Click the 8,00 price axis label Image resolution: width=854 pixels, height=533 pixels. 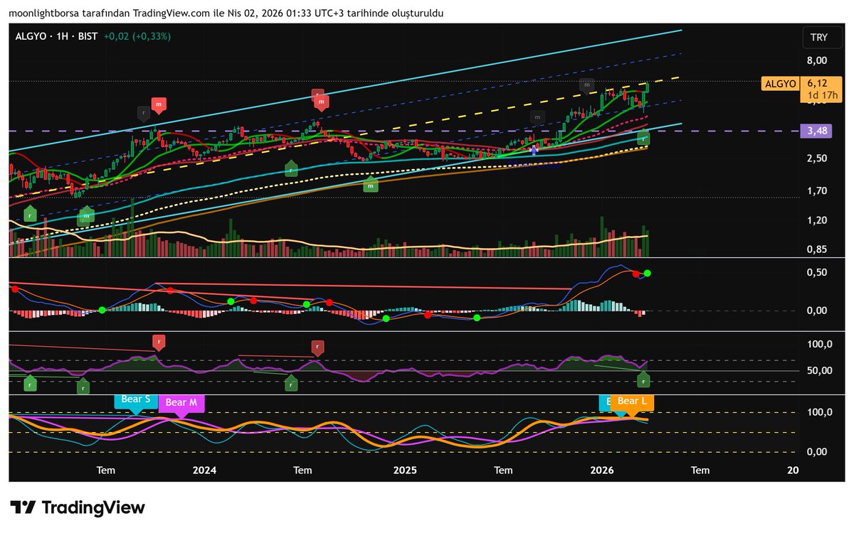817,61
